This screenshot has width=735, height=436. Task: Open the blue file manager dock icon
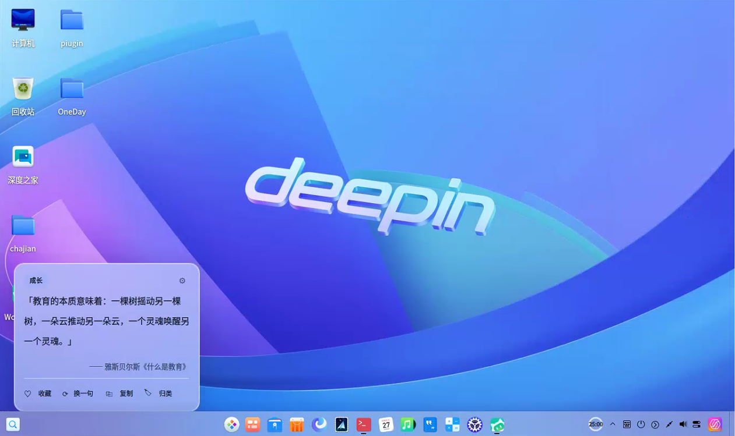[275, 424]
